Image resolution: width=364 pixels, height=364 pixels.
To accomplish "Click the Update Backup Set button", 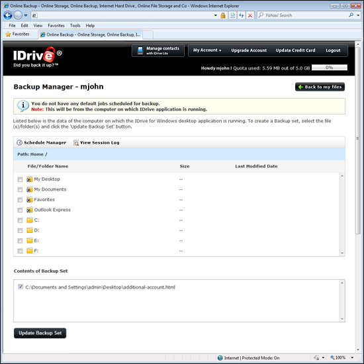I will [x=40, y=333].
